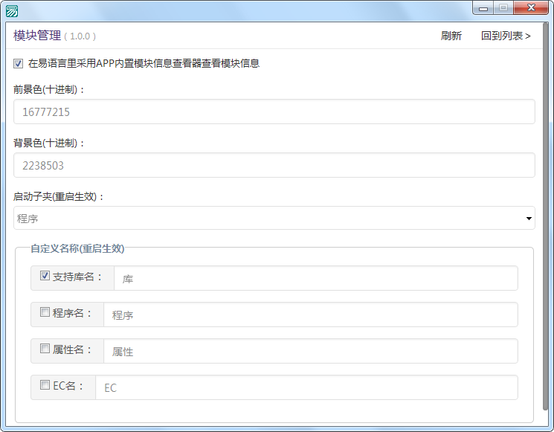Viewport: 554px width, 432px height.
Task: Open the 启动子夹 dropdown showing 程序
Action: tap(274, 218)
